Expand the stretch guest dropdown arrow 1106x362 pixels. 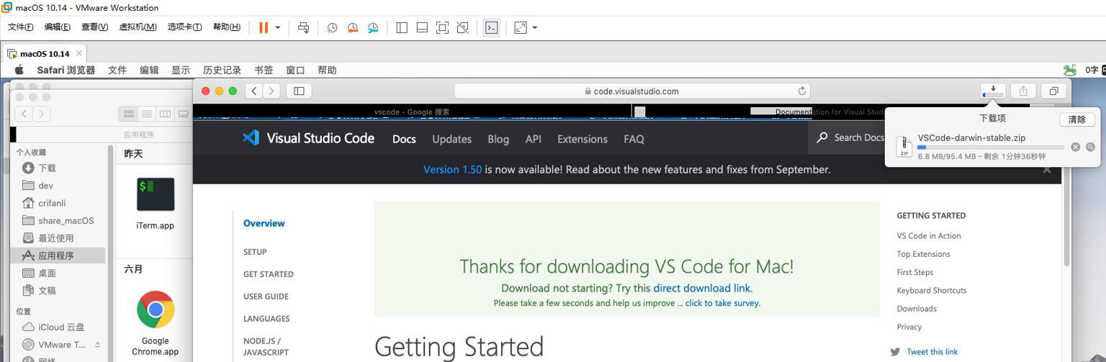[534, 27]
